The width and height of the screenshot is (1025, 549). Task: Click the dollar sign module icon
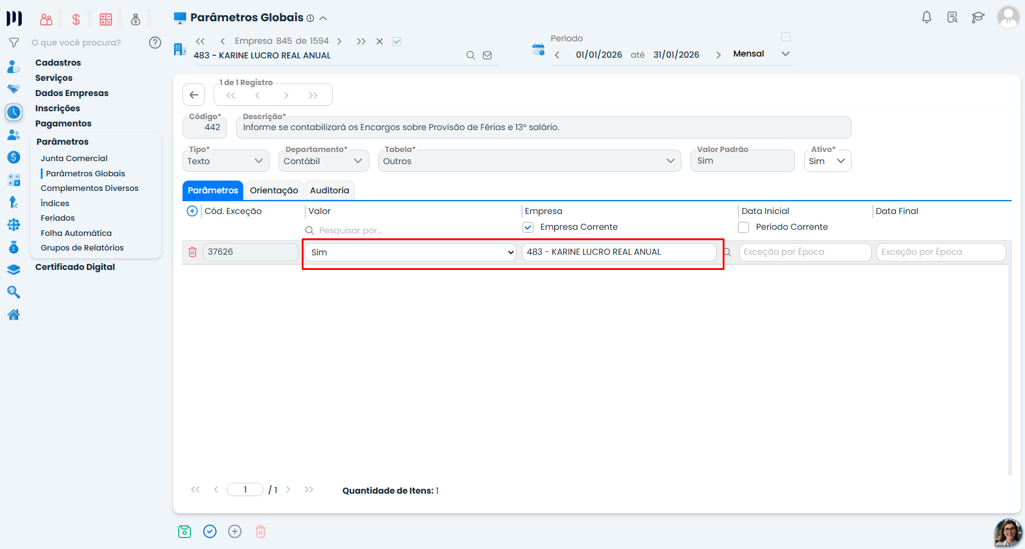click(76, 19)
